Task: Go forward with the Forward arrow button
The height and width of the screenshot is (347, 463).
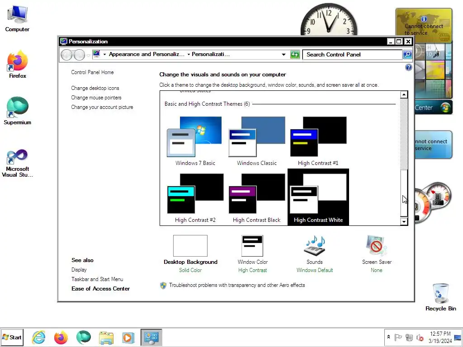Action: (x=79, y=55)
